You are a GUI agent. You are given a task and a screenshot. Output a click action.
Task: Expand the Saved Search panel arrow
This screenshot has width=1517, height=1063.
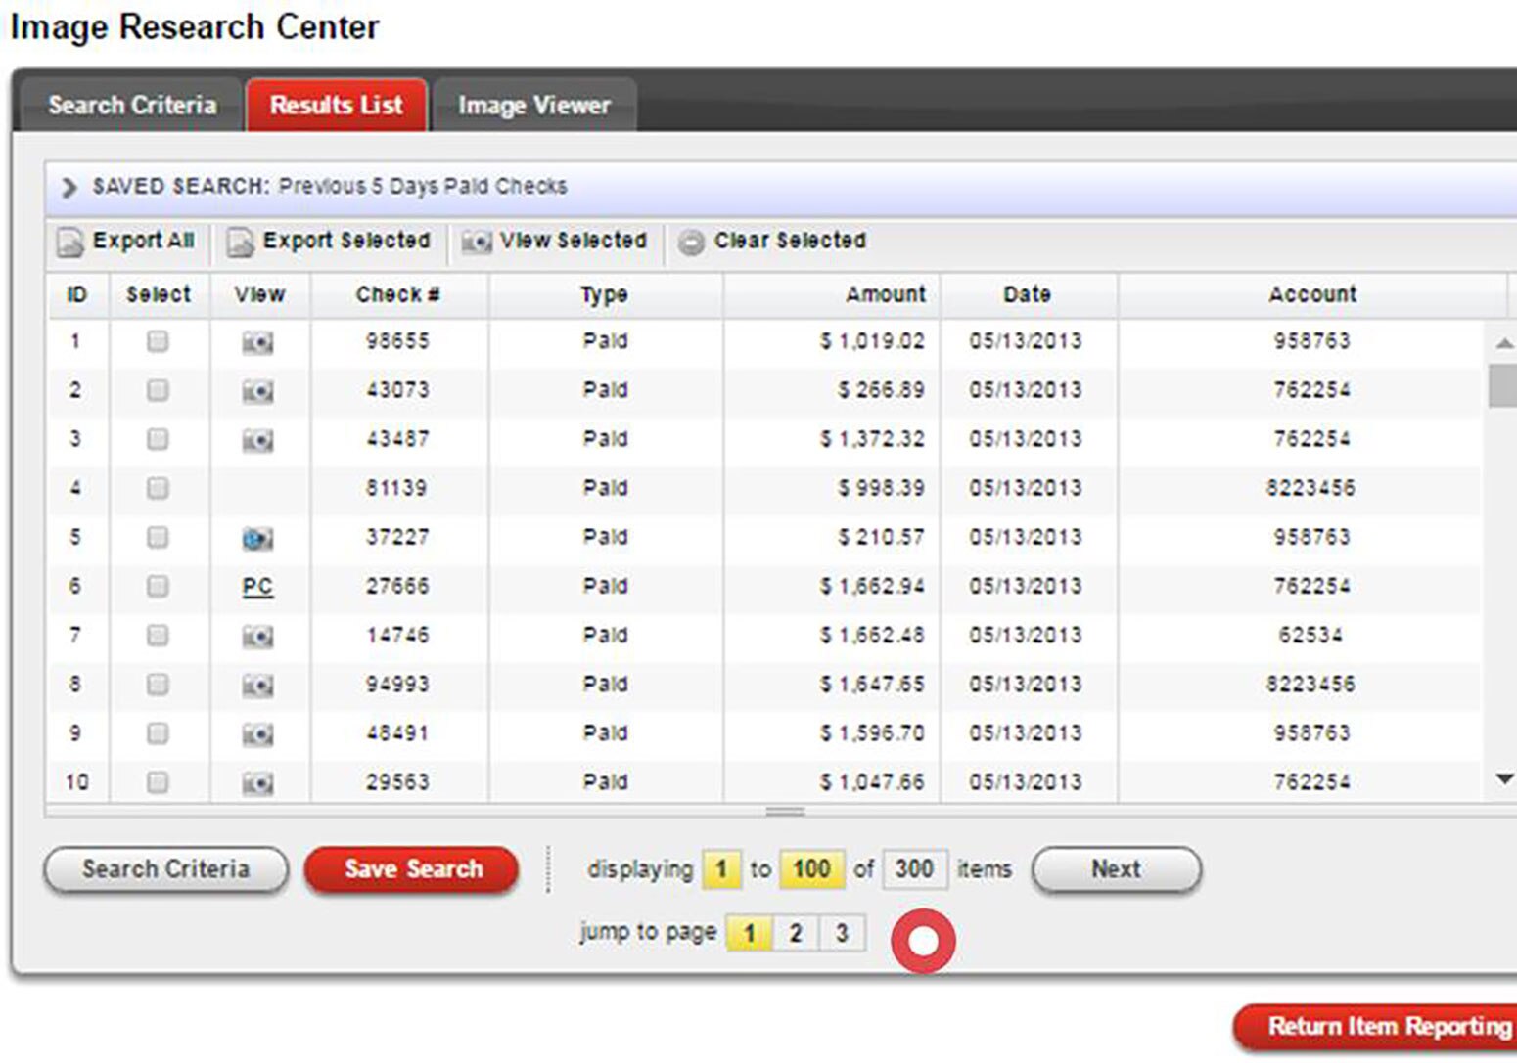click(x=69, y=187)
